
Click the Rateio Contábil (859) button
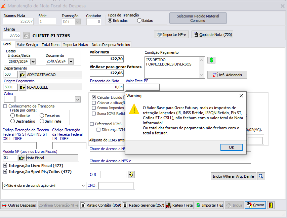point(101,205)
